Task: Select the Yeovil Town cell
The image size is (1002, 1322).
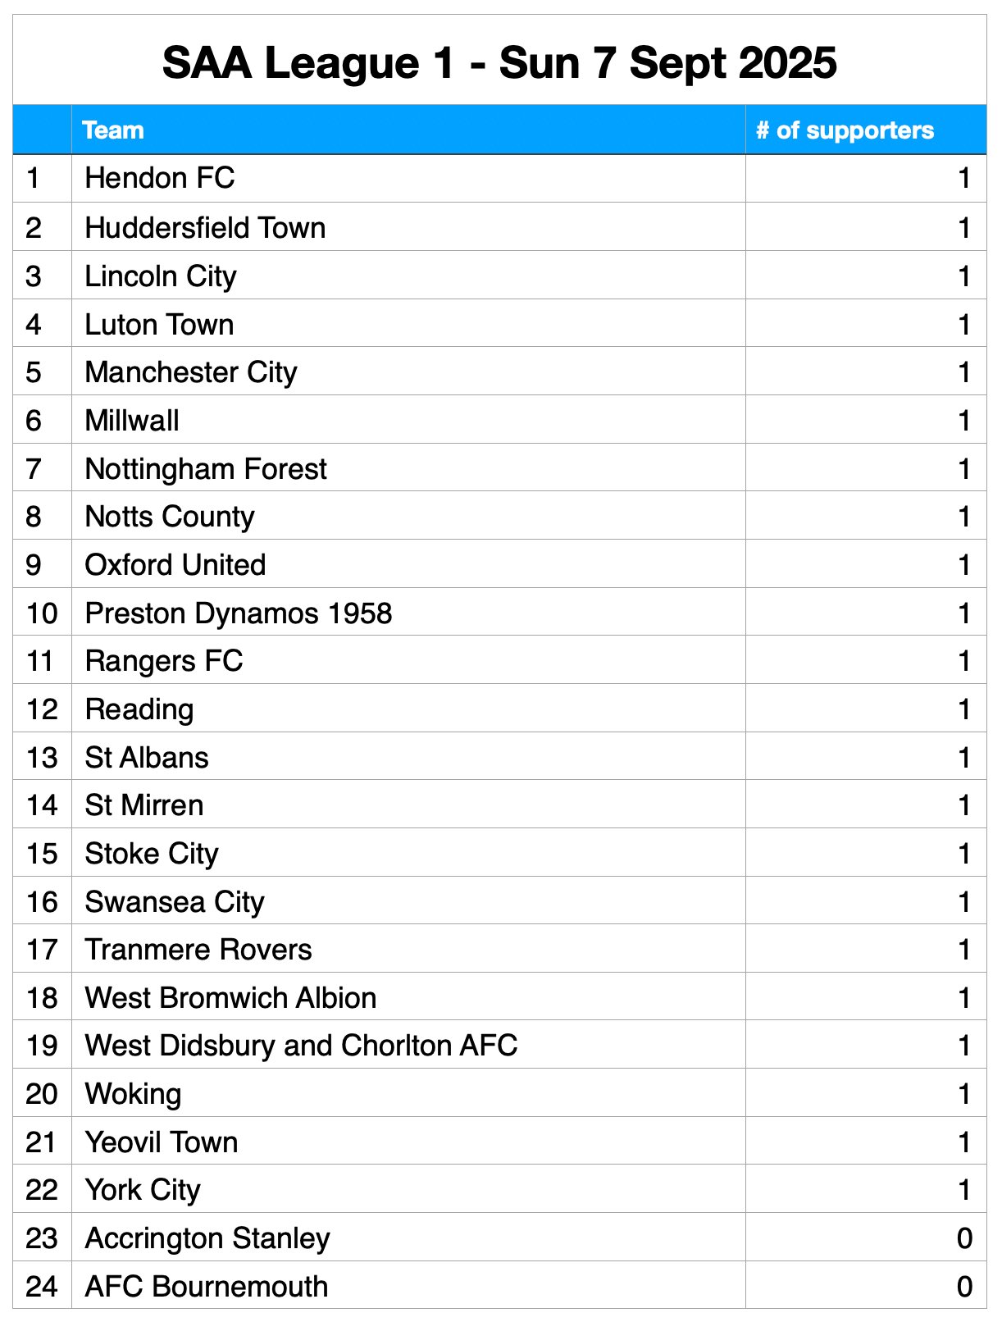Action: (162, 1142)
